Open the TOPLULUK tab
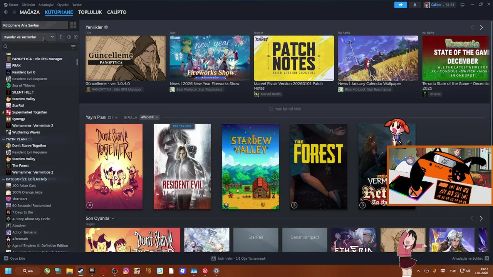 coord(90,12)
